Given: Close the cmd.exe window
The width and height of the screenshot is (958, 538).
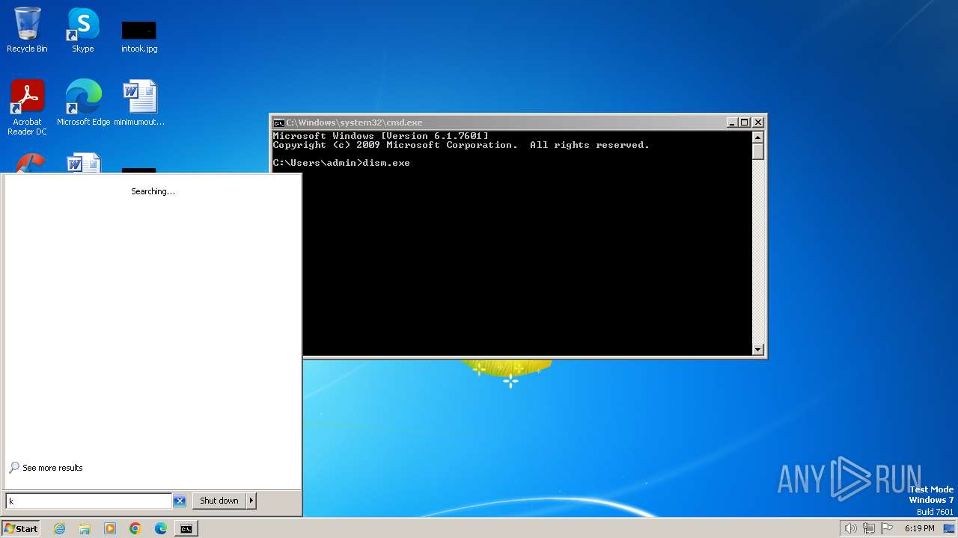Looking at the screenshot, I should point(758,122).
